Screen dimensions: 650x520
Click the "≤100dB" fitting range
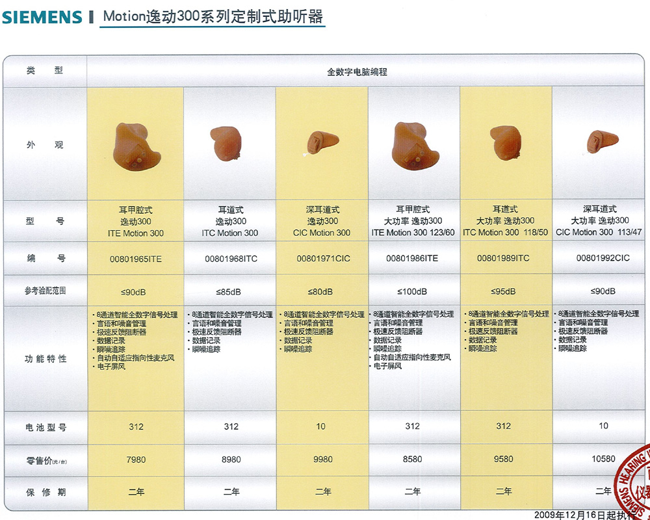(x=412, y=291)
